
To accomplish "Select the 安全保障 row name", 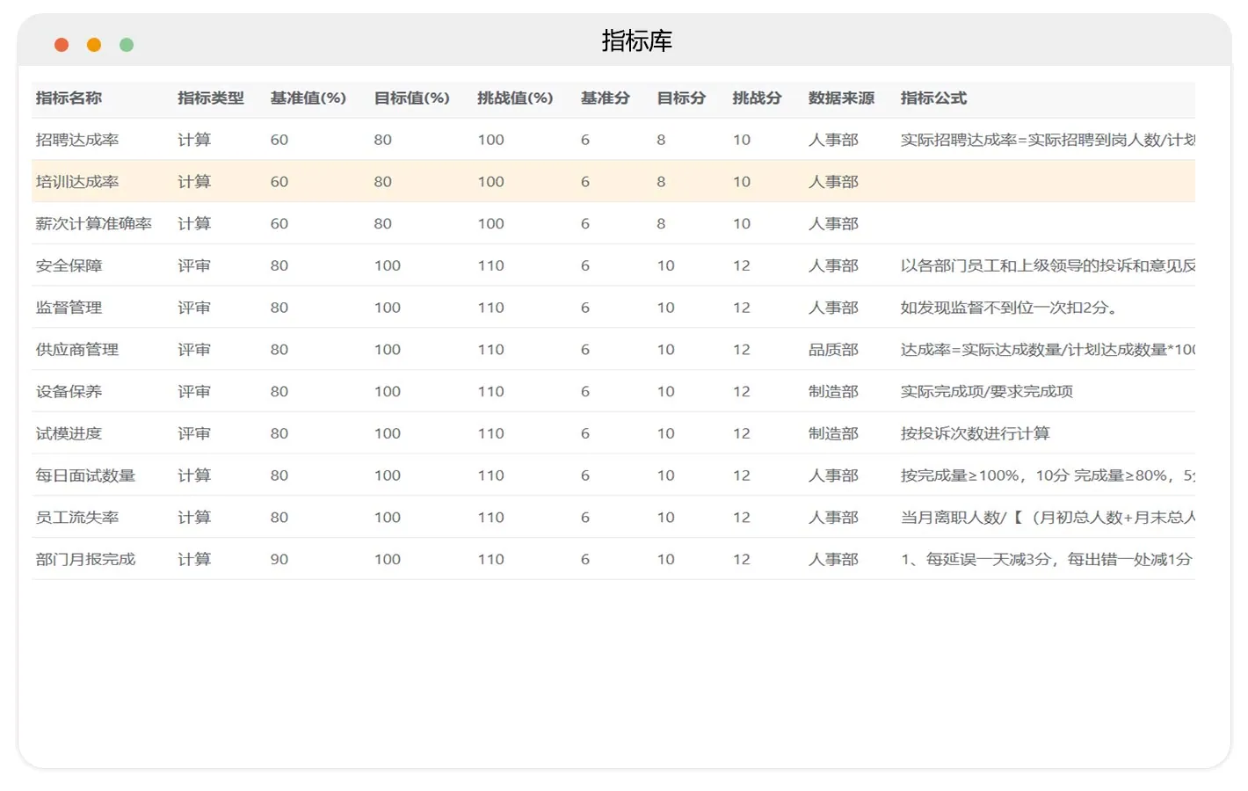I will click(69, 265).
